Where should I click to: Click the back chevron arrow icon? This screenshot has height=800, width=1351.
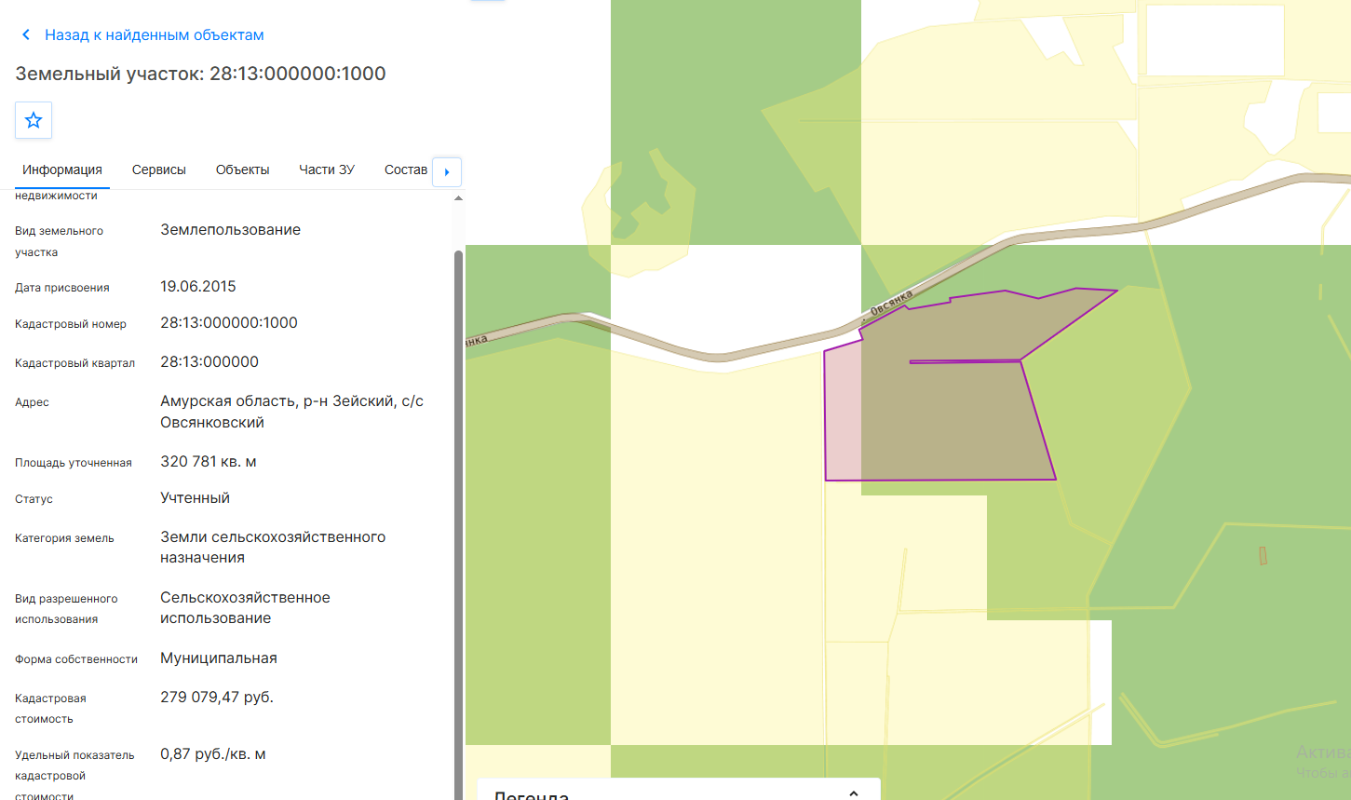[x=26, y=35]
